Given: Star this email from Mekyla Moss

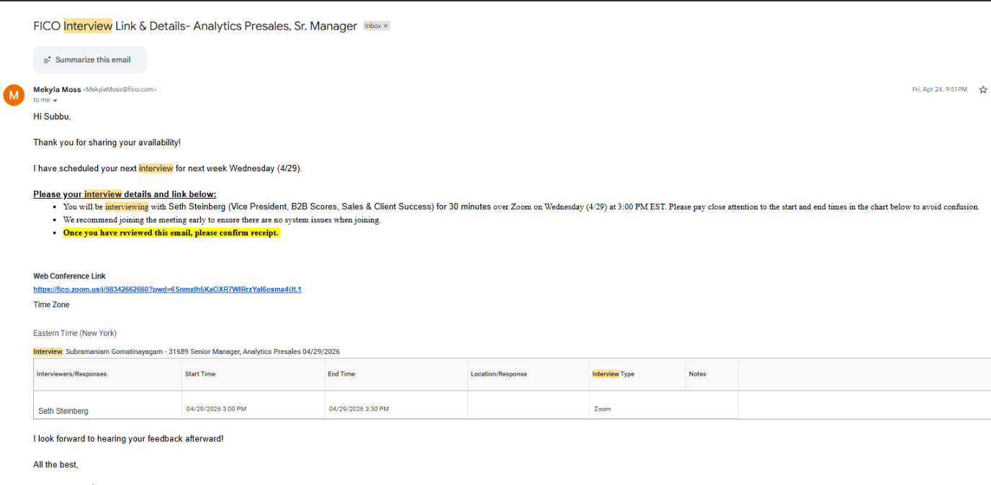Looking at the screenshot, I should tap(983, 89).
